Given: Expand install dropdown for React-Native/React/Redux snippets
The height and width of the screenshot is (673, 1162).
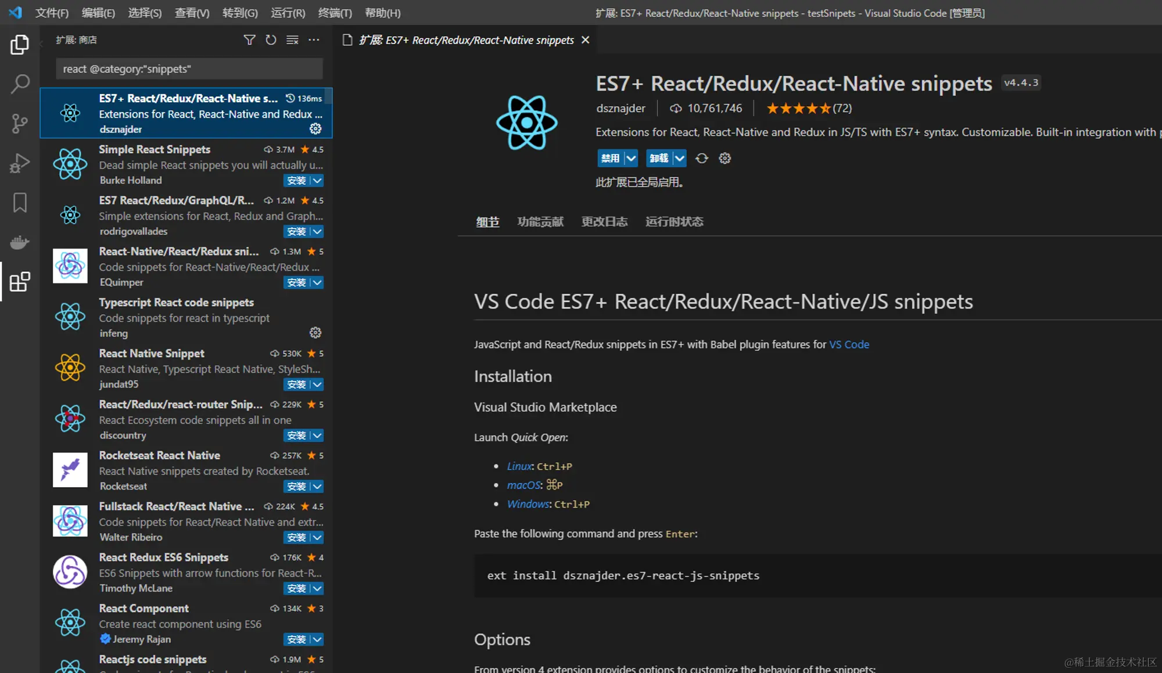Looking at the screenshot, I should coord(317,283).
